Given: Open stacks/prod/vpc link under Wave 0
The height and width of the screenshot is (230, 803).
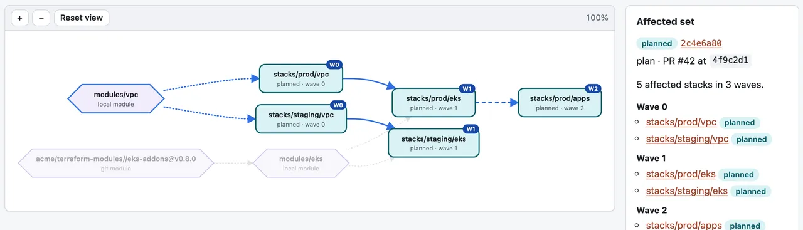Looking at the screenshot, I should click(x=681, y=122).
